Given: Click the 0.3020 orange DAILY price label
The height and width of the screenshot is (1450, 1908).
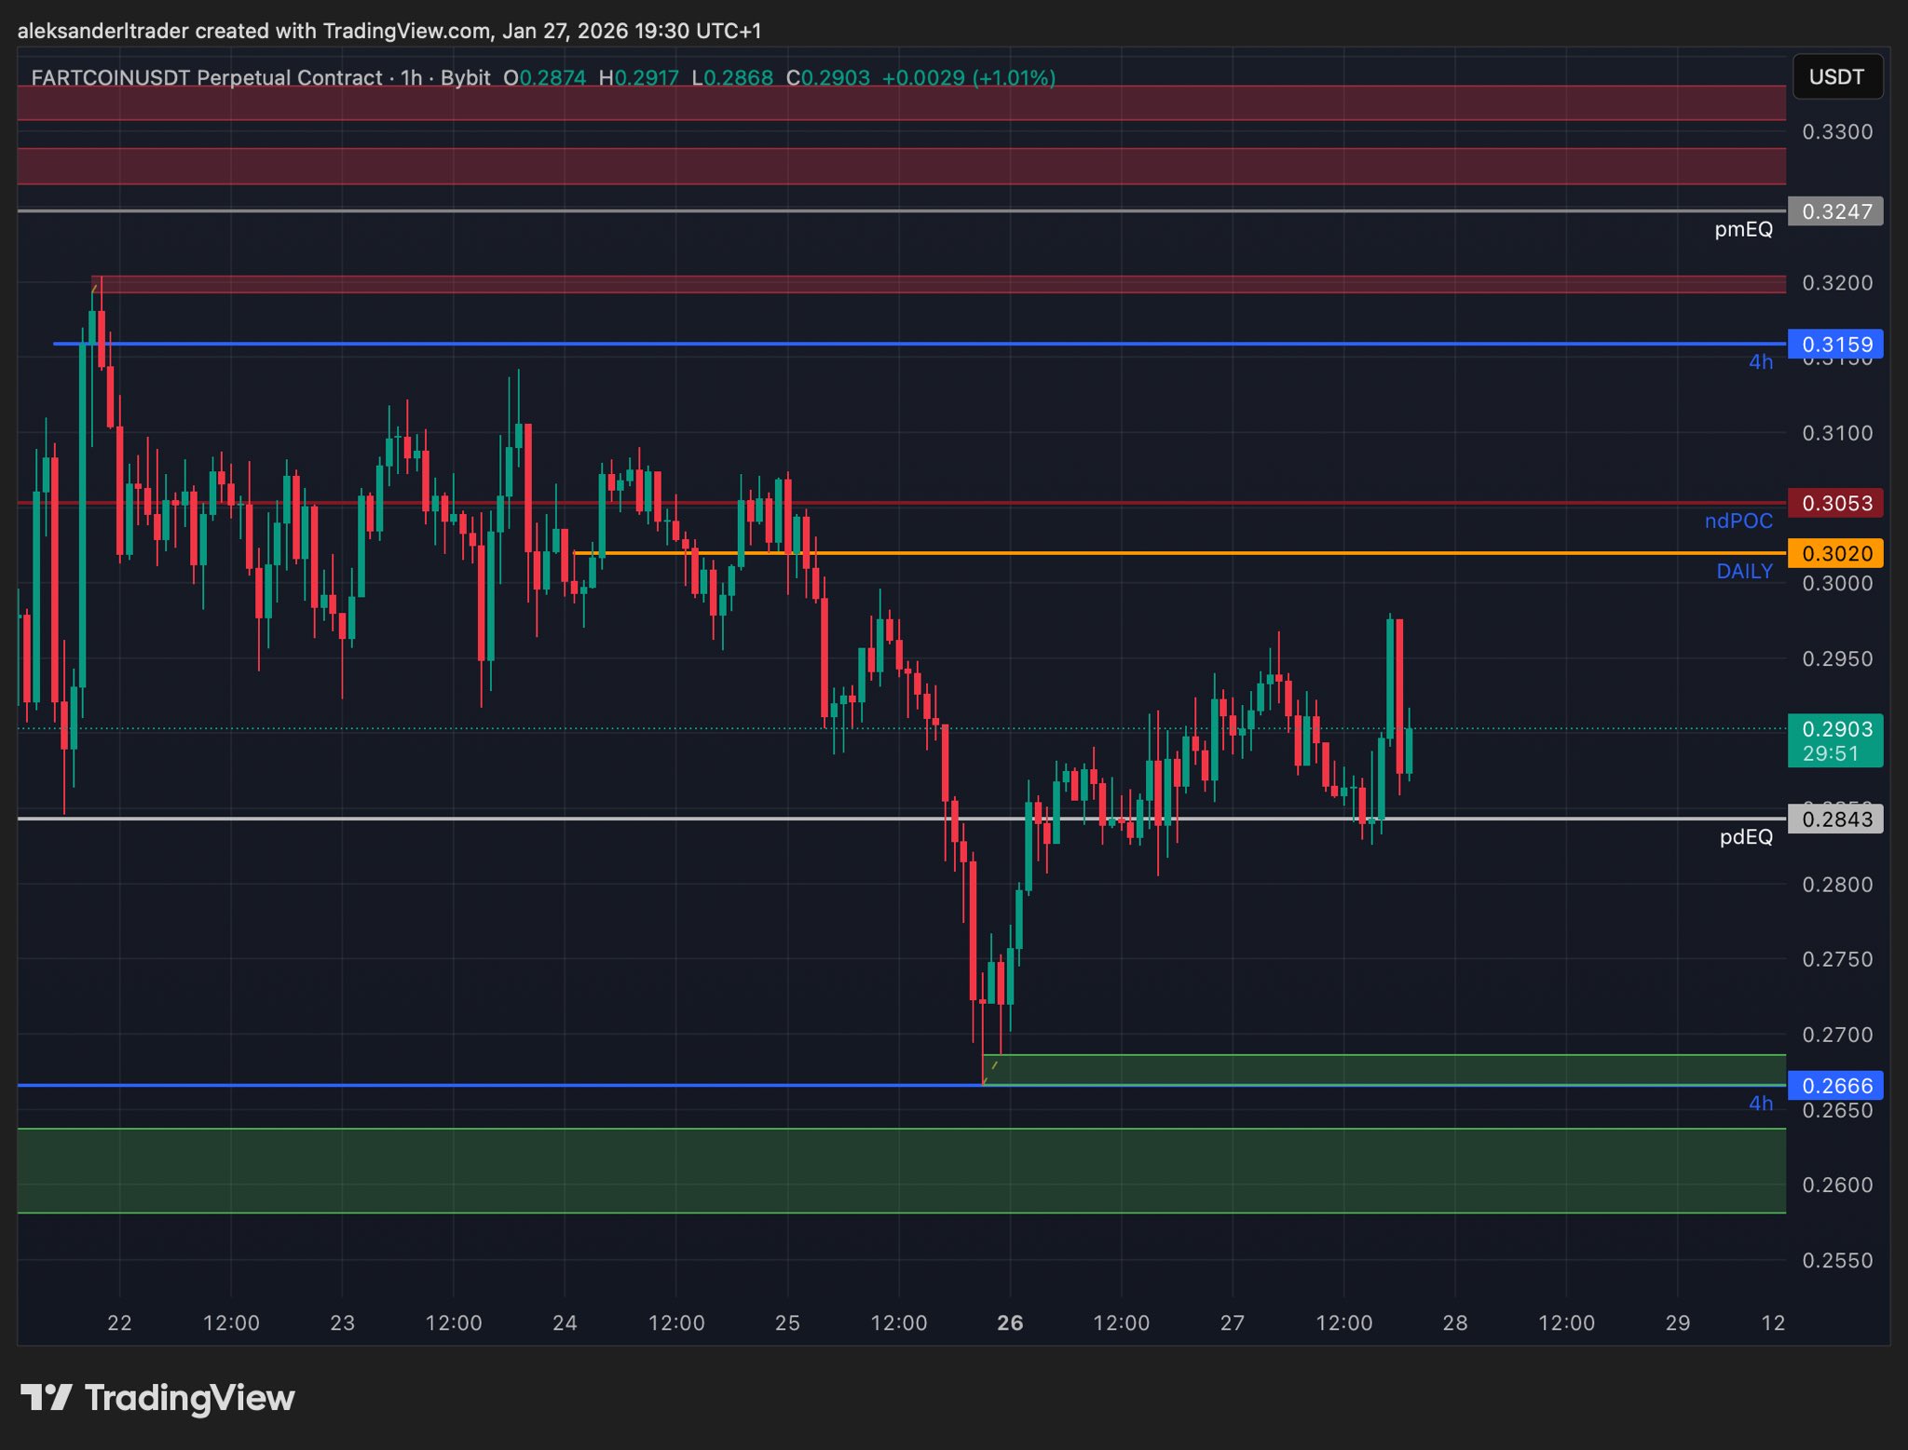Looking at the screenshot, I should tap(1835, 553).
